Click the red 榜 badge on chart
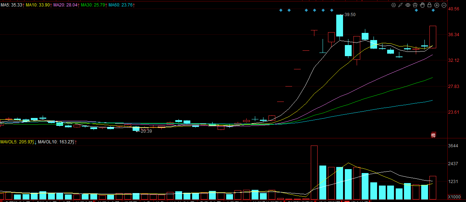The image size is (466, 202). tap(433, 135)
